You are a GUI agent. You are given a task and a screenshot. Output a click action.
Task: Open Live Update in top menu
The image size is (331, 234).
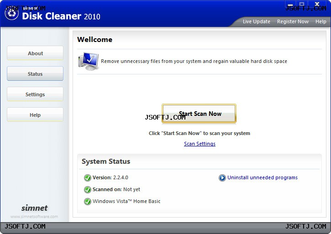tap(257, 21)
